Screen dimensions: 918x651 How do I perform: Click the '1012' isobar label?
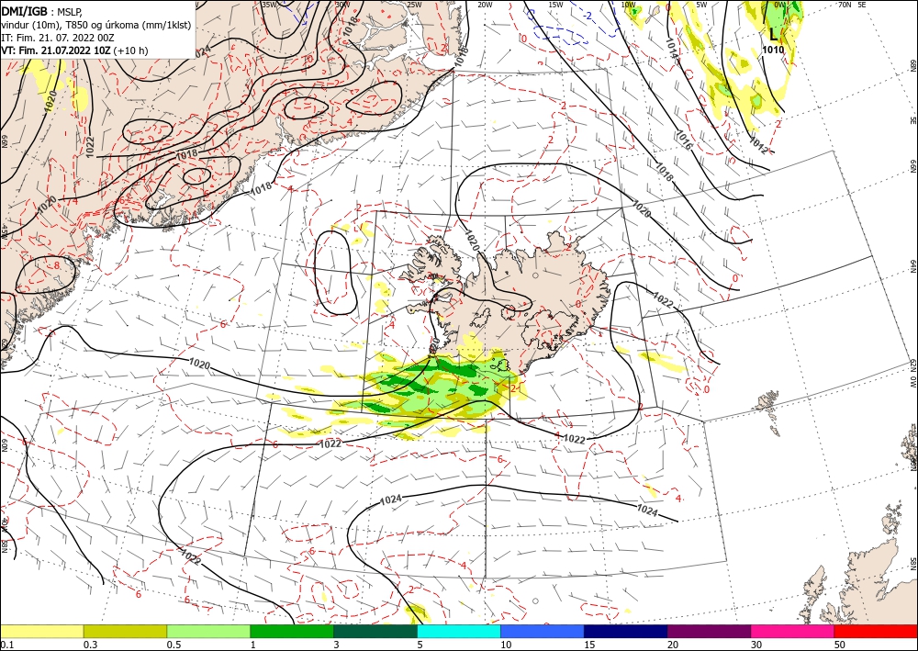[x=758, y=145]
